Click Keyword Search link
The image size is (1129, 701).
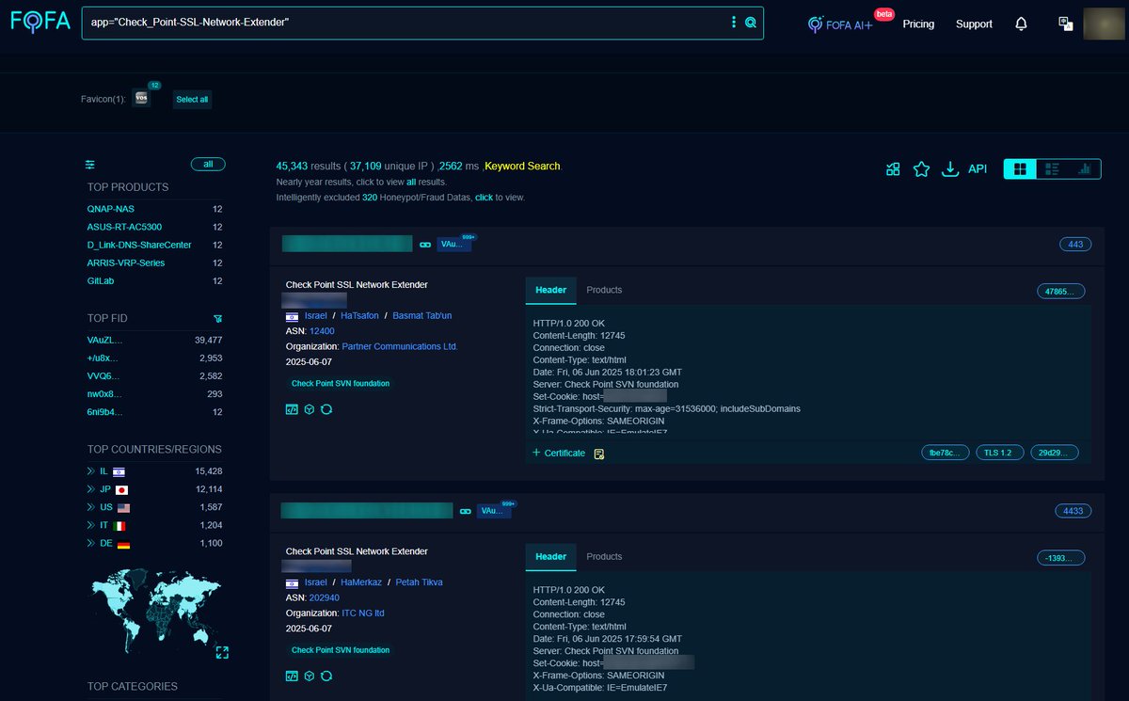point(522,166)
